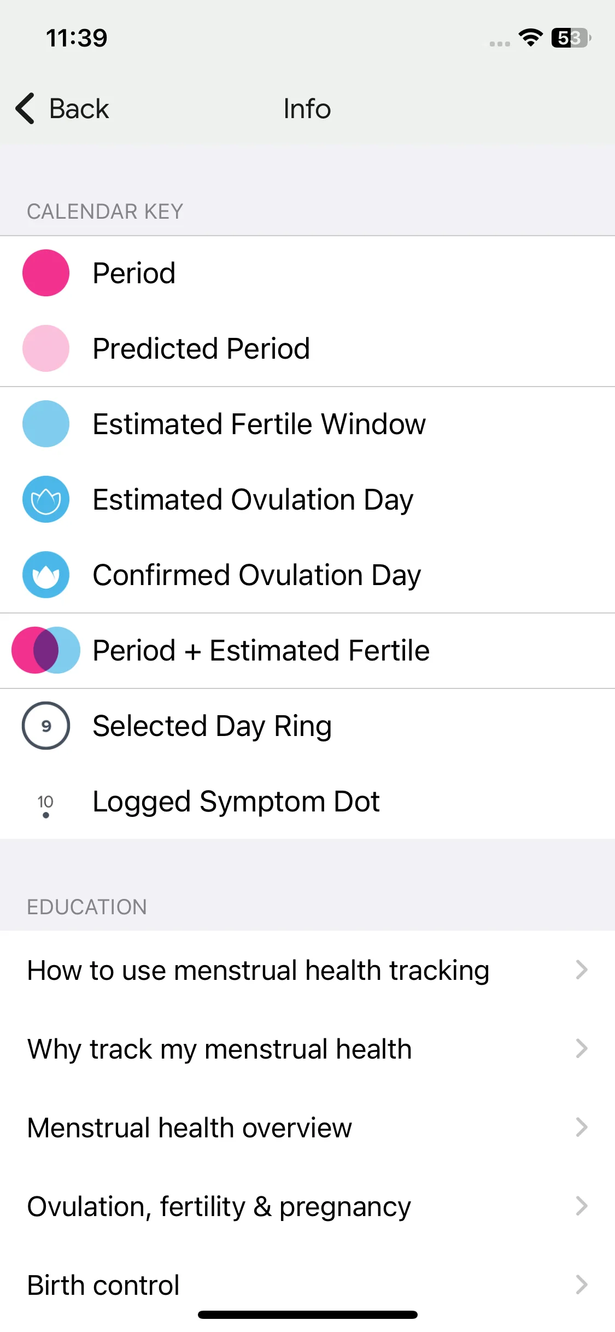Tap the Logged Symptom Dot icon
The image size is (615, 1332).
45,806
